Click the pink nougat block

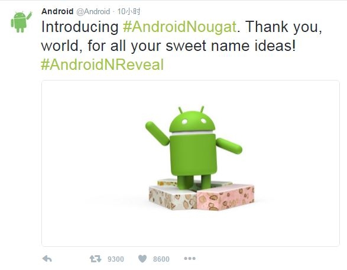225,197
